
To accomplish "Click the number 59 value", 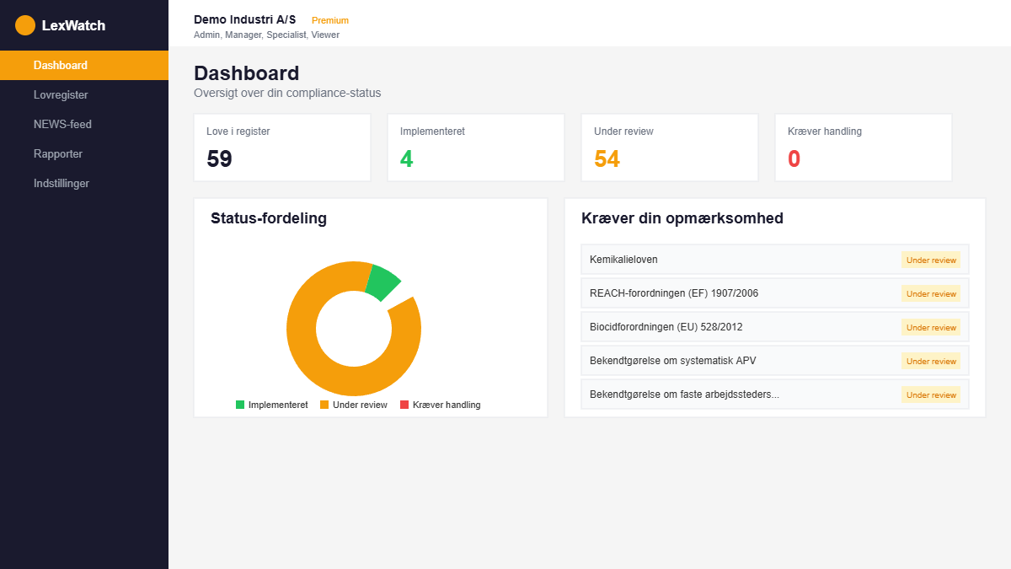I will point(219,158).
